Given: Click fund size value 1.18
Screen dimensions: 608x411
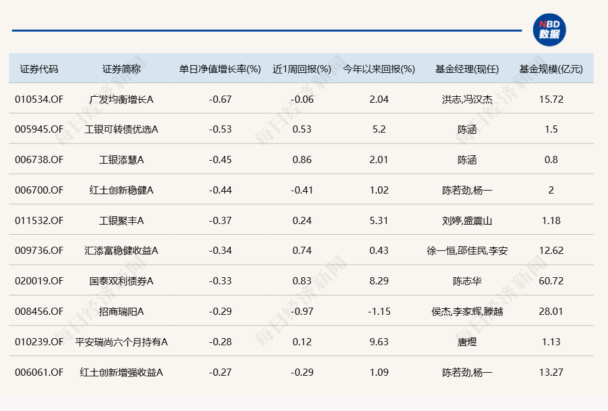Looking at the screenshot, I should (551, 220).
